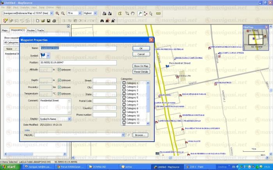Select the hand pan tool
273x170 pixels.
[x=133, y=13]
